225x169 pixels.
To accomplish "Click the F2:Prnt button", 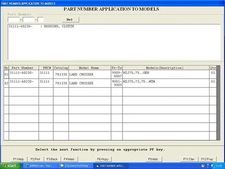I will [36, 159].
